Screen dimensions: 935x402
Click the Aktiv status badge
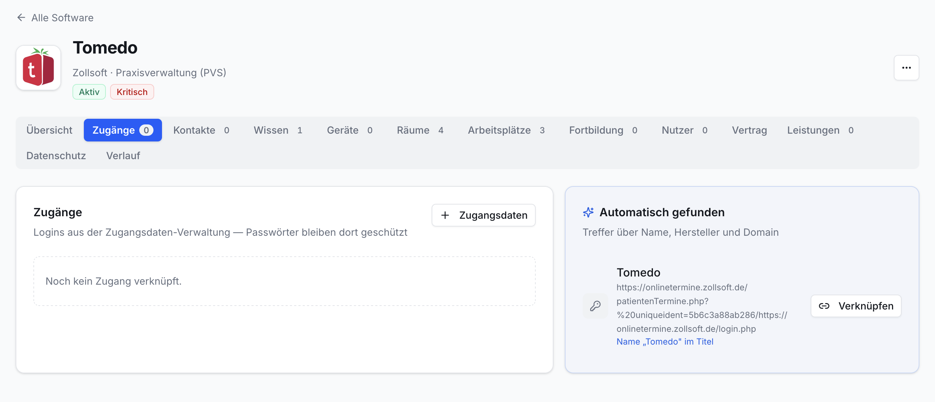point(89,91)
